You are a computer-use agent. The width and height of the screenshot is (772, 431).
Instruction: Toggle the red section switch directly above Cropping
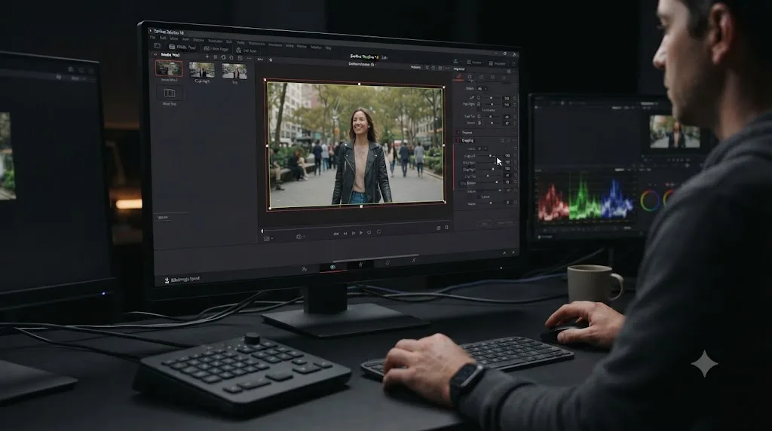(x=458, y=133)
